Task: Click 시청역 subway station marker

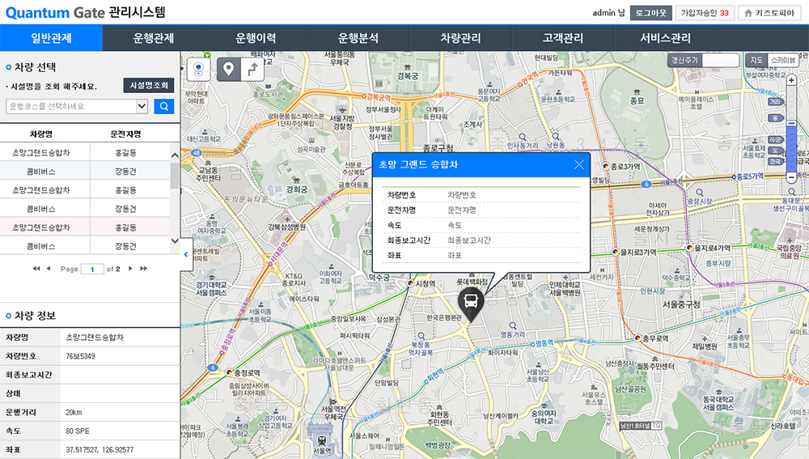Action: 410,283
